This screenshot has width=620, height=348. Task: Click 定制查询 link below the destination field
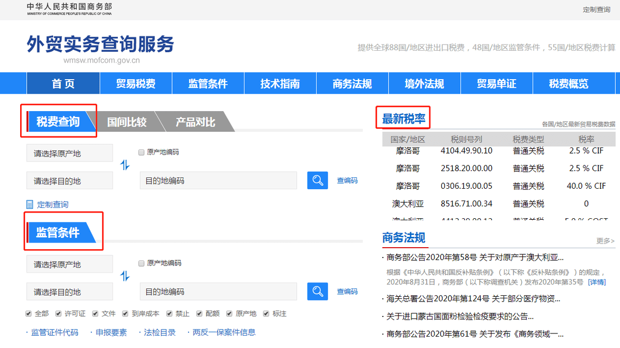click(53, 205)
